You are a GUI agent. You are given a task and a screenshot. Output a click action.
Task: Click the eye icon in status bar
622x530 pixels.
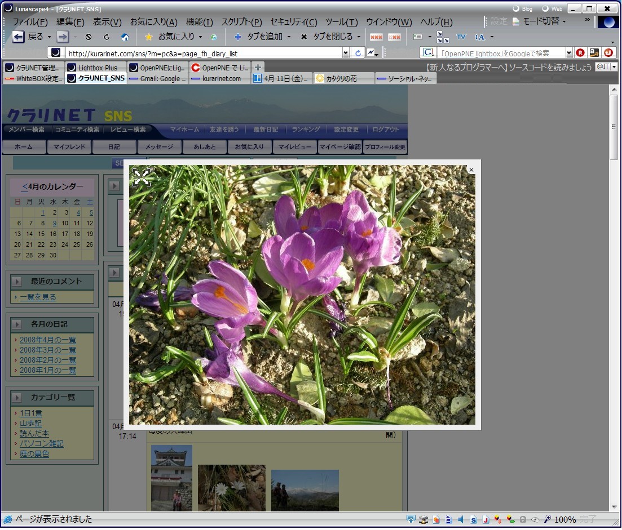pyautogui.click(x=535, y=520)
